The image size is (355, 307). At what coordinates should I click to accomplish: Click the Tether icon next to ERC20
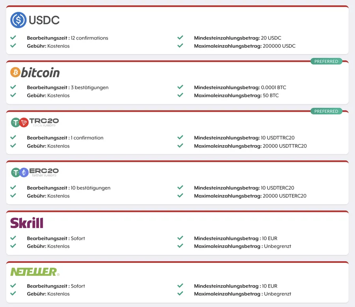coord(16,171)
